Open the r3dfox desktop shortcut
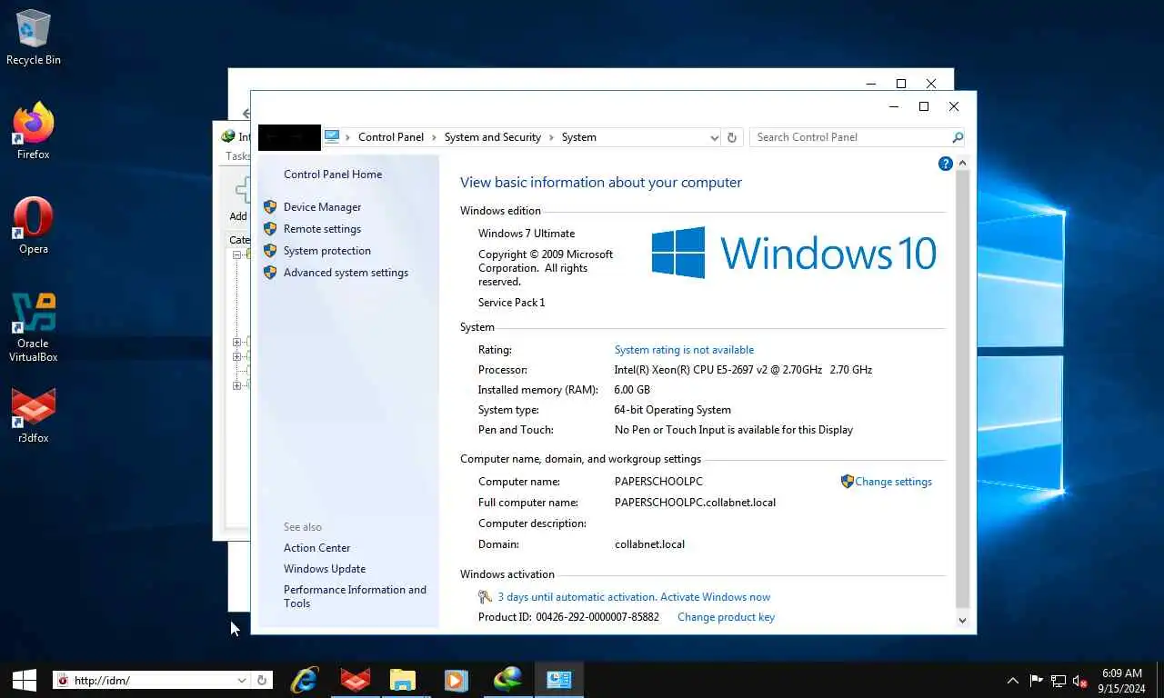This screenshot has height=698, width=1164. click(34, 415)
